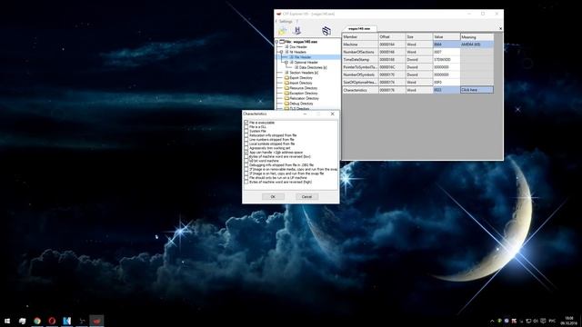
Task: Toggle 'File is a DLL' checkbox
Action: [246, 127]
